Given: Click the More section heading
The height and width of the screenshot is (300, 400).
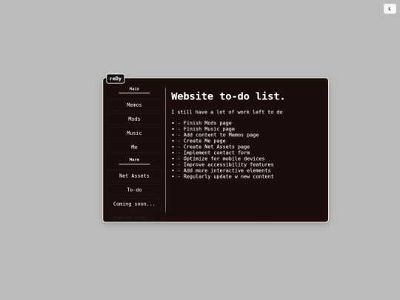Looking at the screenshot, I should coord(134,160).
